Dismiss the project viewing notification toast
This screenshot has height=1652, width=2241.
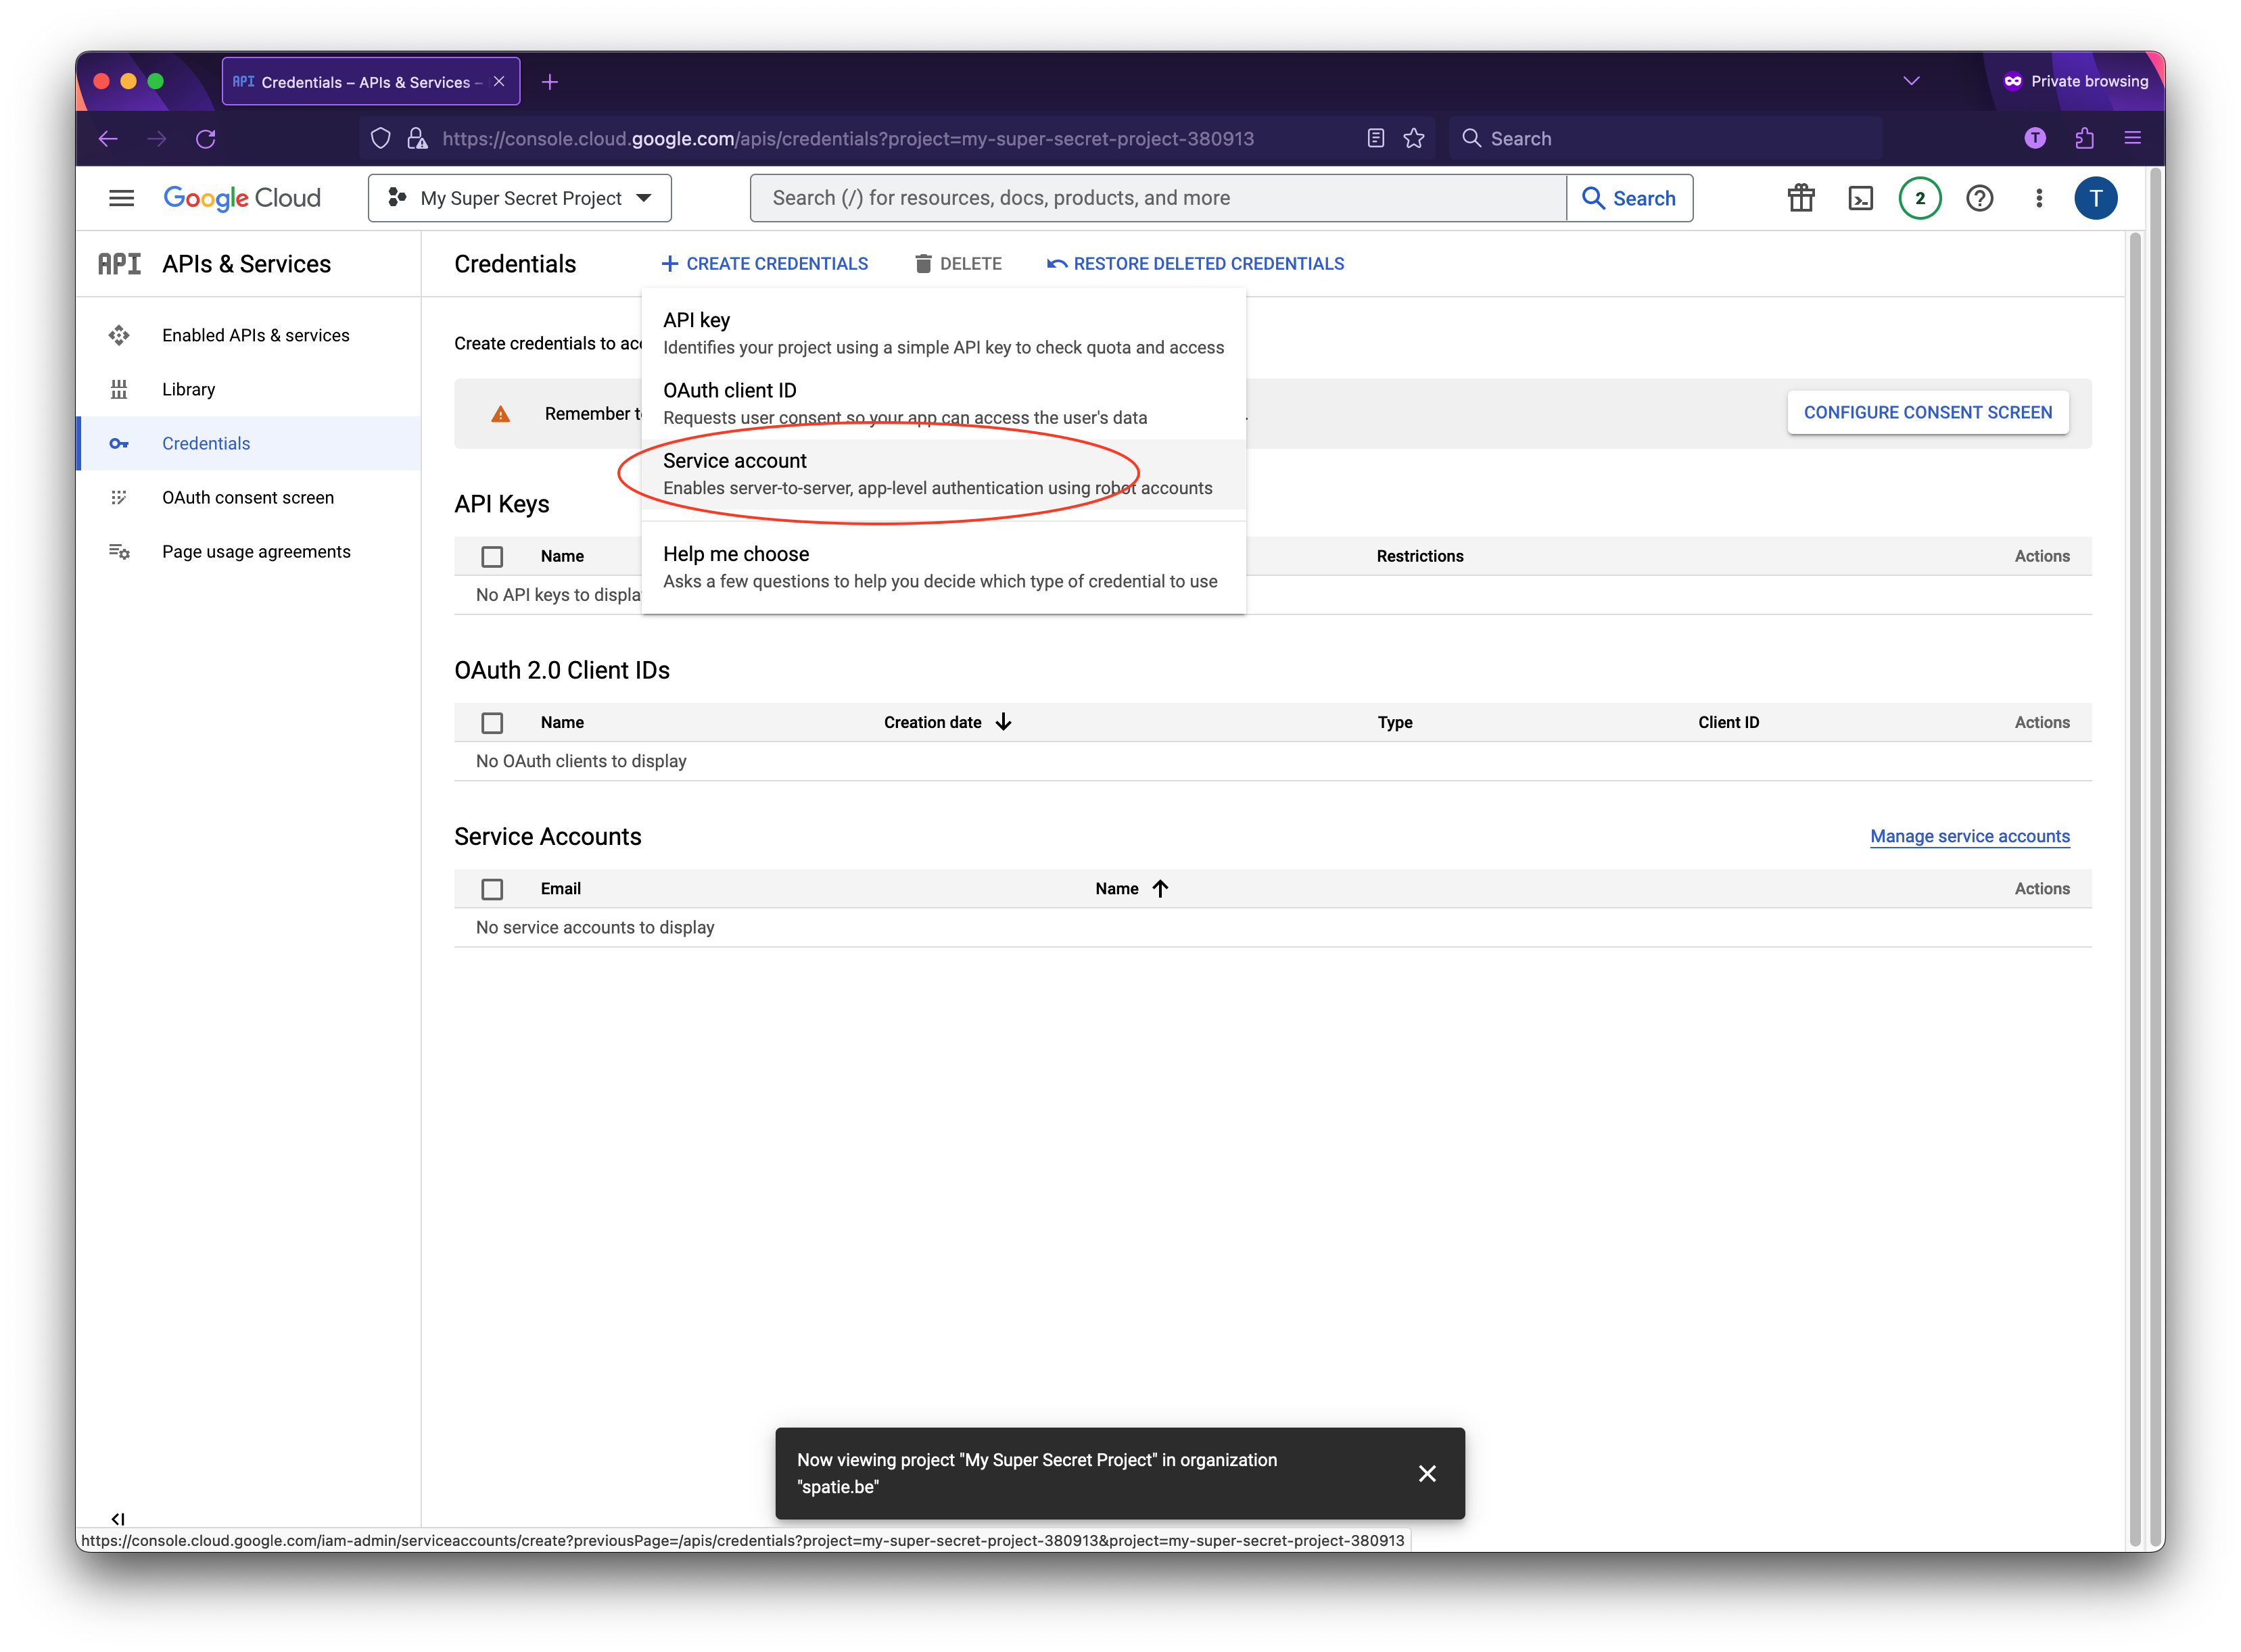pyautogui.click(x=1428, y=1473)
